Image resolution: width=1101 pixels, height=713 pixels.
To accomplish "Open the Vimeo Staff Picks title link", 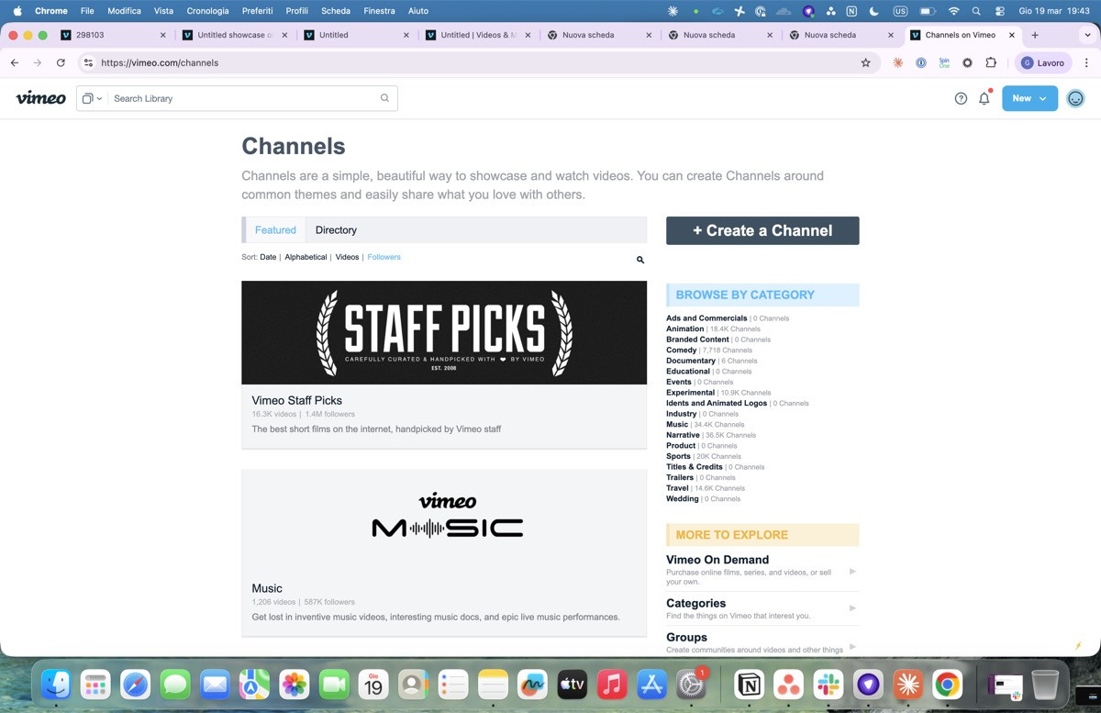I will [296, 400].
